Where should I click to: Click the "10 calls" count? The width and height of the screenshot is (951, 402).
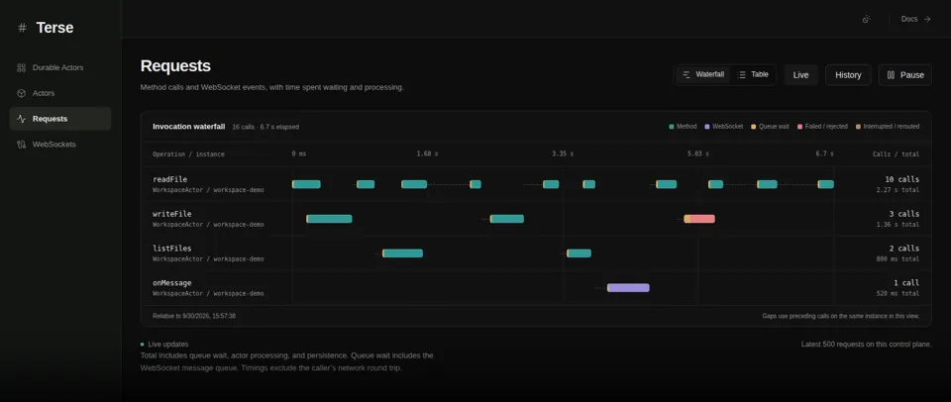tap(901, 179)
